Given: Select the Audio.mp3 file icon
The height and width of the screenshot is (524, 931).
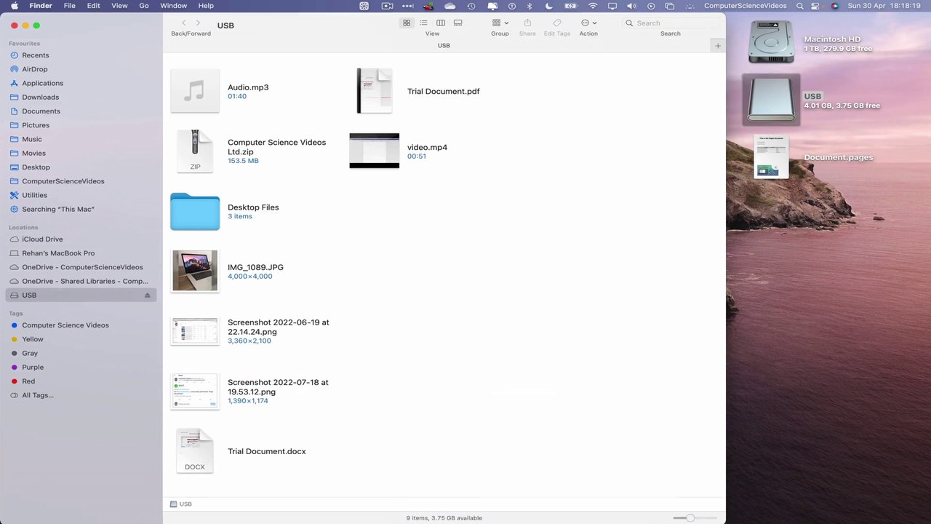Looking at the screenshot, I should (x=195, y=91).
